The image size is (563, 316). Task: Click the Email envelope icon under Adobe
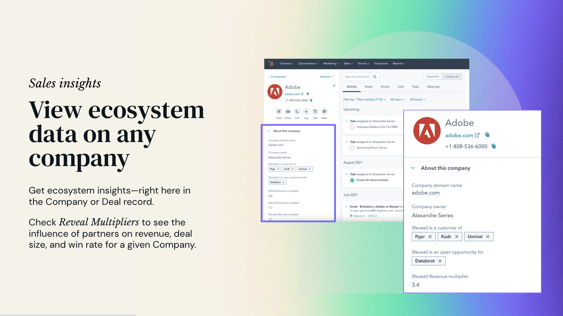tap(288, 112)
